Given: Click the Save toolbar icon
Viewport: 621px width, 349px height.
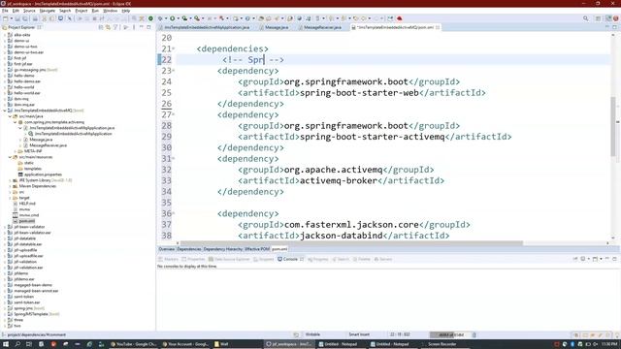Looking at the screenshot, I should pyautogui.click(x=17, y=18).
